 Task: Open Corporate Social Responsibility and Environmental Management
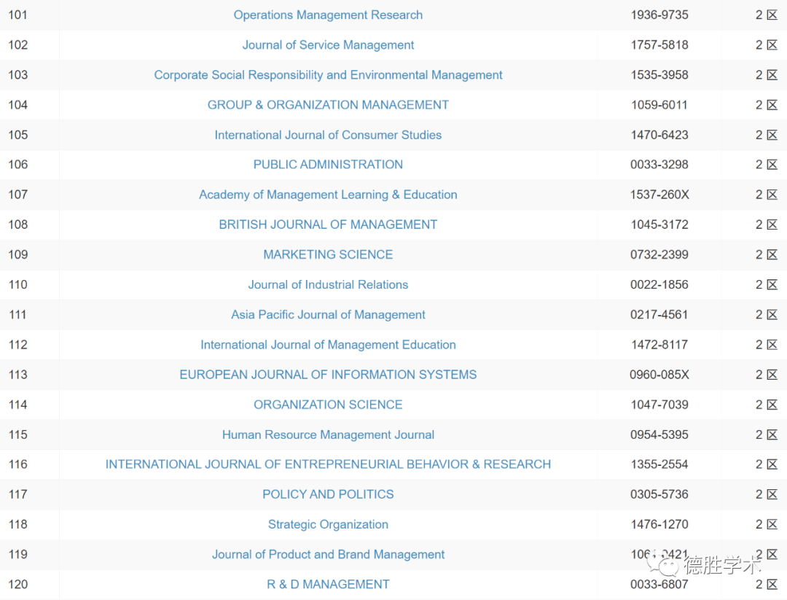pyautogui.click(x=328, y=75)
